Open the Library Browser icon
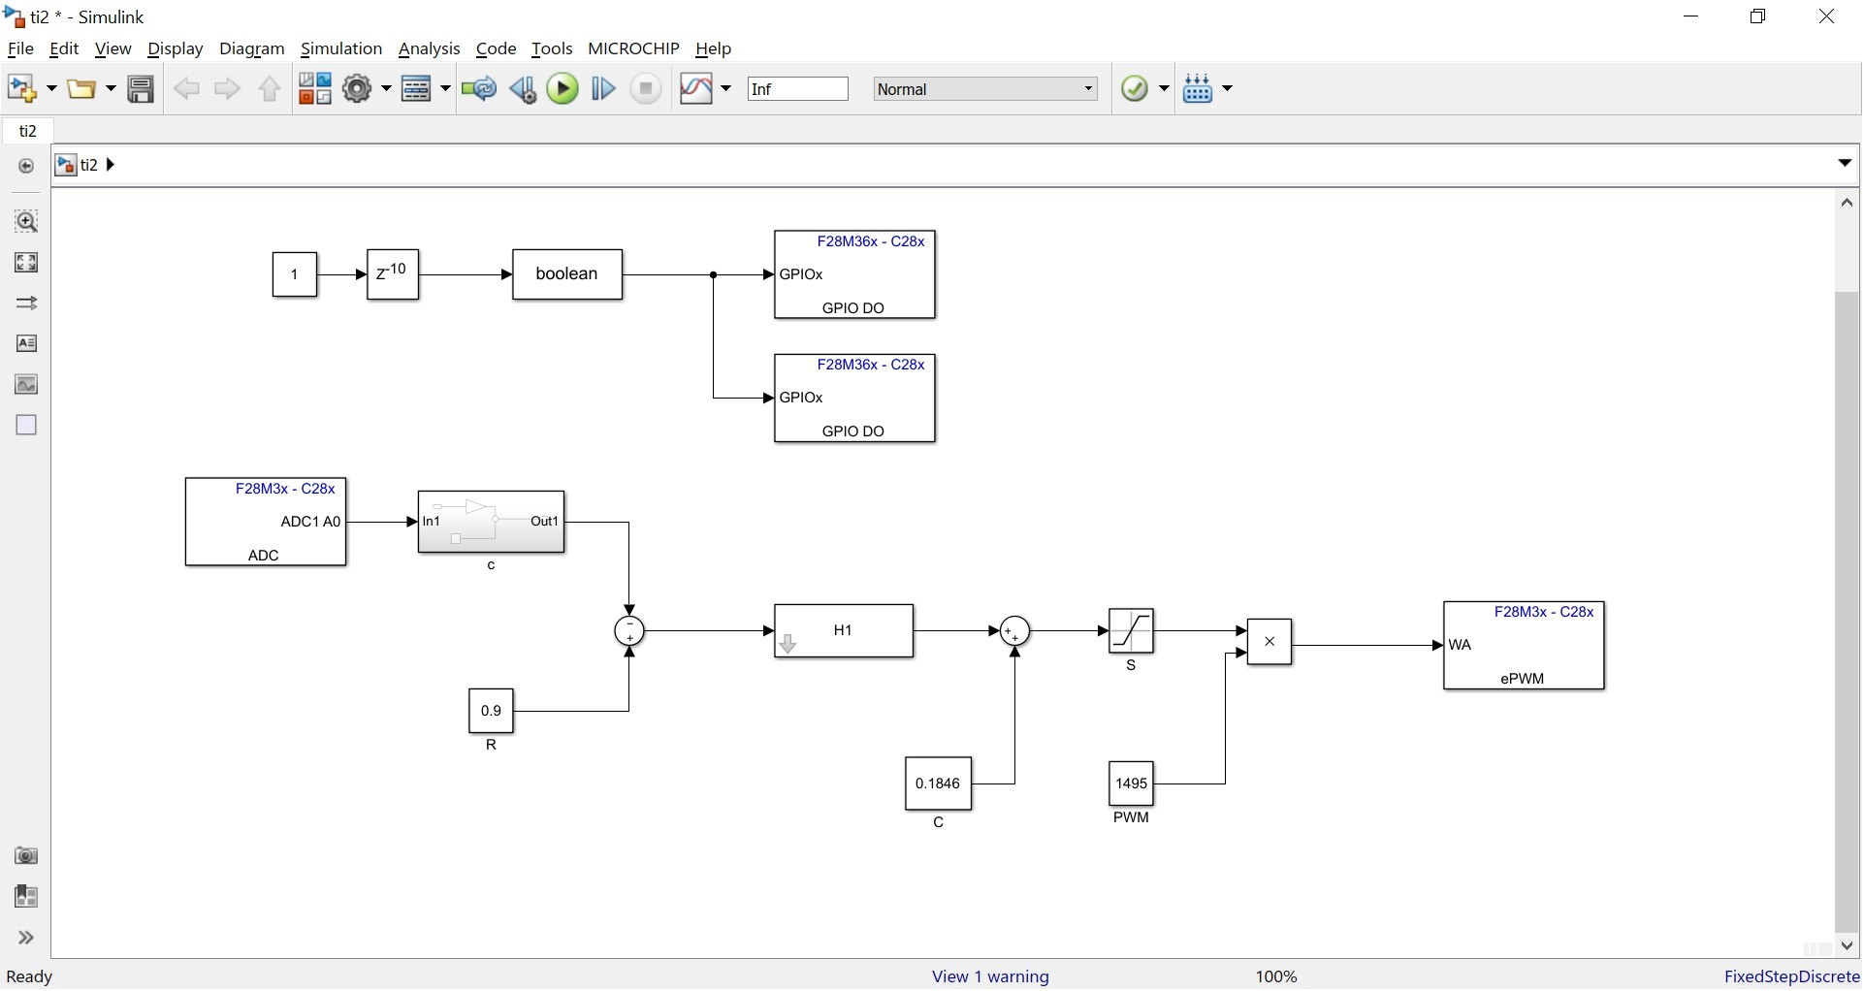 314,89
